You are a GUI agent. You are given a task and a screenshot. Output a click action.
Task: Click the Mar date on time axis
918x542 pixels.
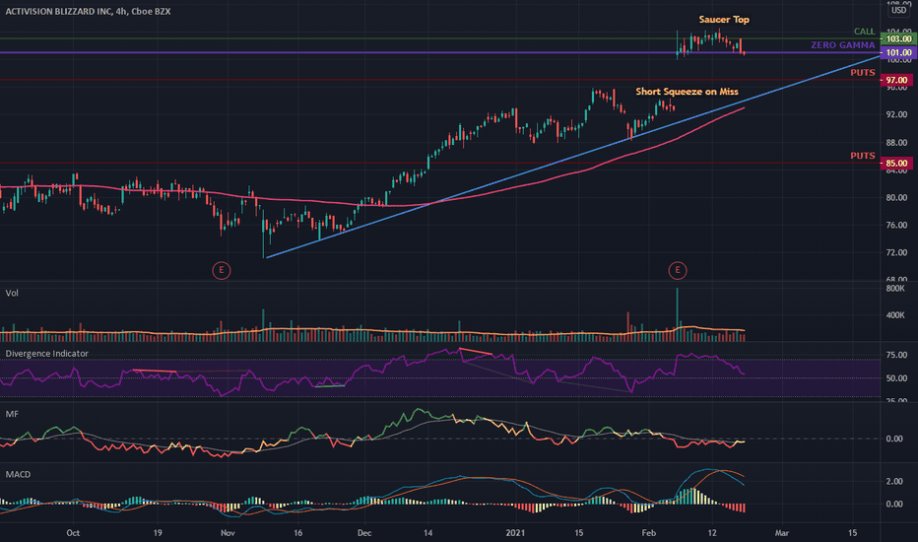pyautogui.click(x=782, y=532)
